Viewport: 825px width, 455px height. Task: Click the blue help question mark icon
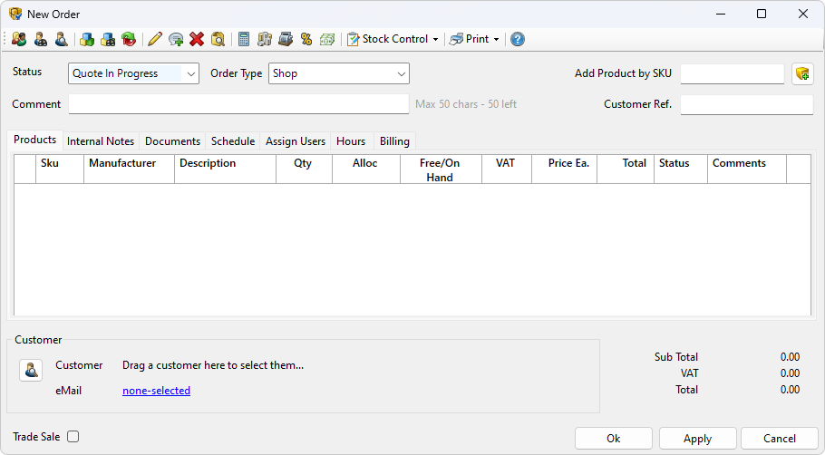click(517, 39)
